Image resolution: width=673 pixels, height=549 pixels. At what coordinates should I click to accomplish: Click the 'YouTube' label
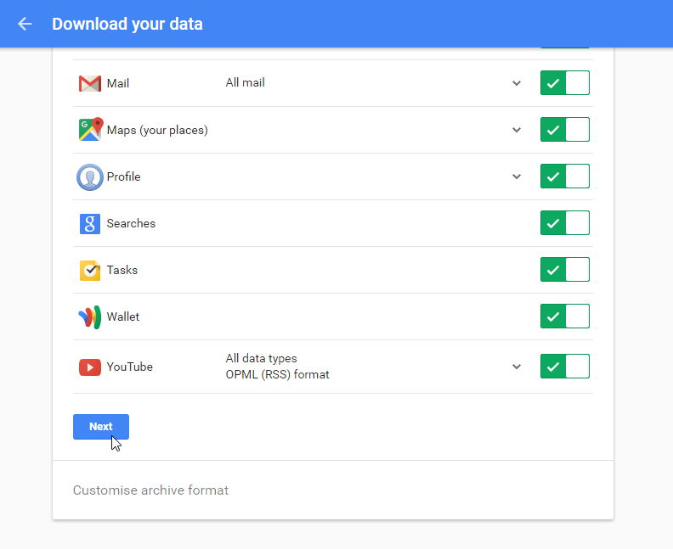tap(130, 367)
